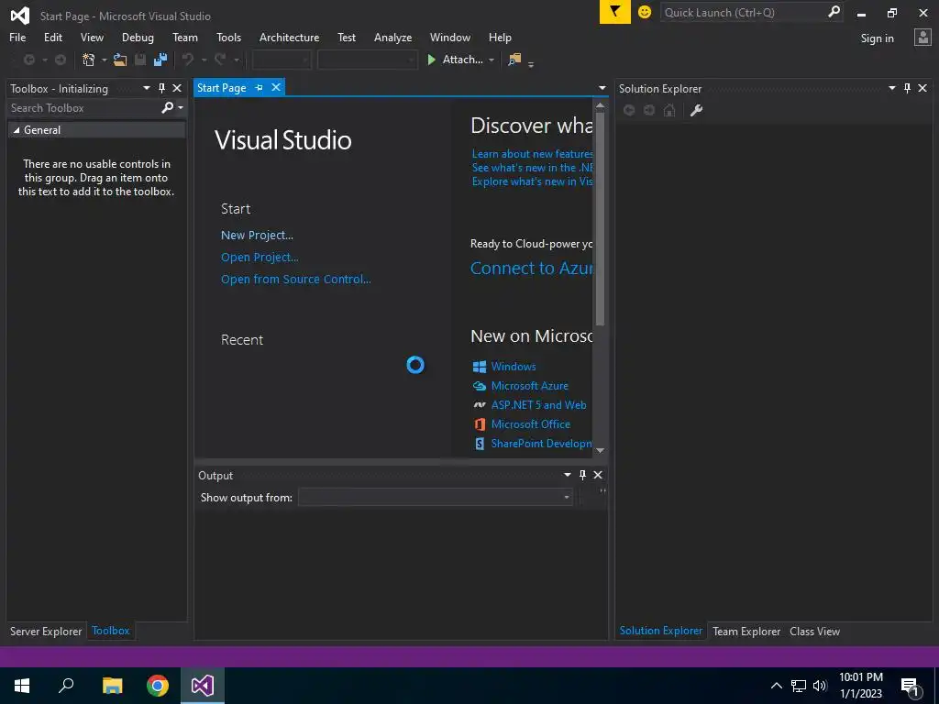939x704 pixels.
Task: Click the Solution Explorer Home icon
Action: click(669, 110)
